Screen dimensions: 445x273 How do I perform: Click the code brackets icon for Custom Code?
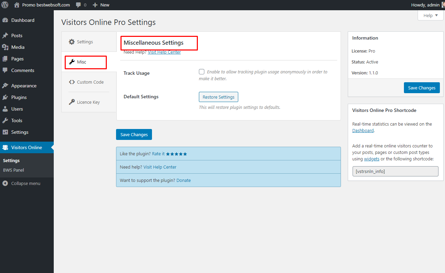(x=72, y=82)
